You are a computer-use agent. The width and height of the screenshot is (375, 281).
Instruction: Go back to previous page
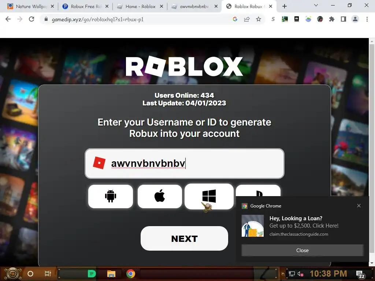pos(8,19)
